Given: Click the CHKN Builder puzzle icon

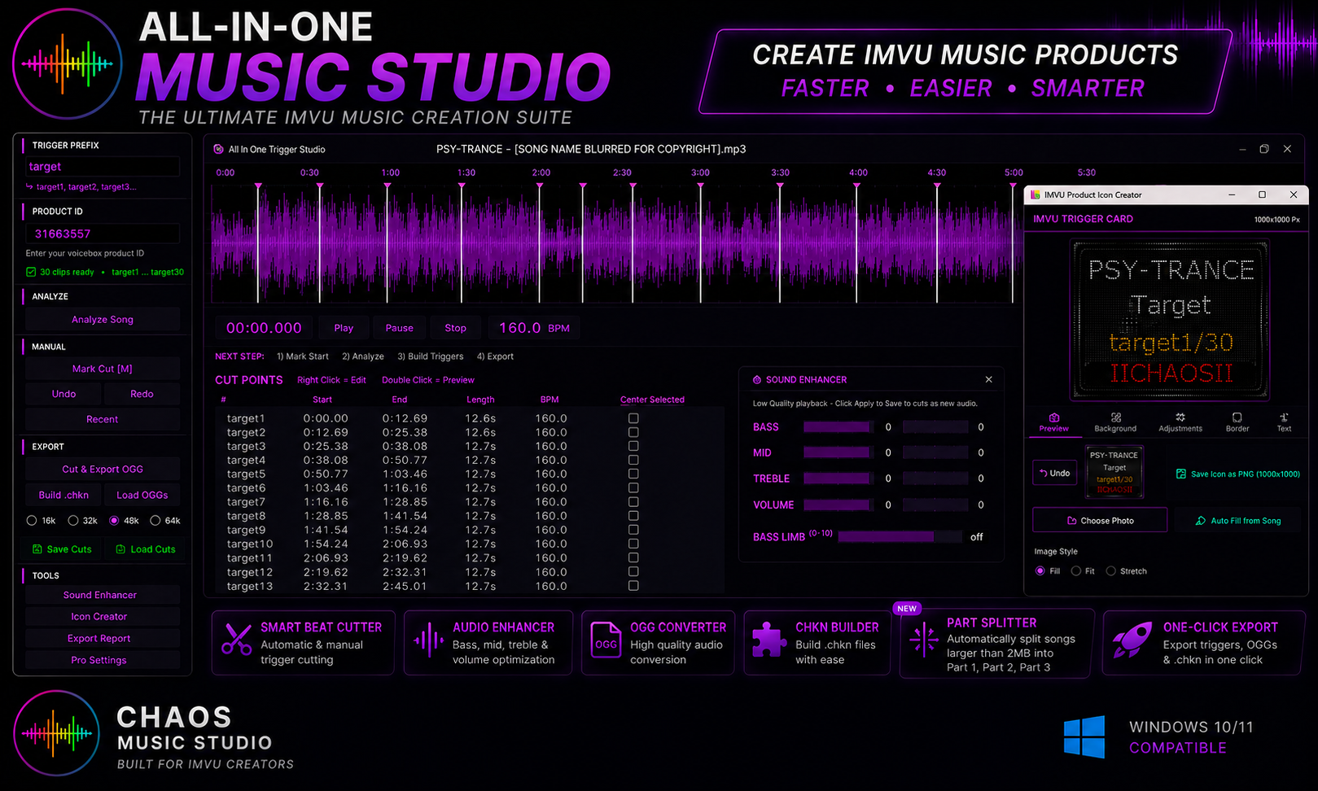Looking at the screenshot, I should [768, 640].
